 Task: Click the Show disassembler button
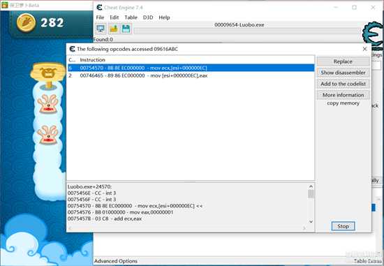[x=343, y=73]
